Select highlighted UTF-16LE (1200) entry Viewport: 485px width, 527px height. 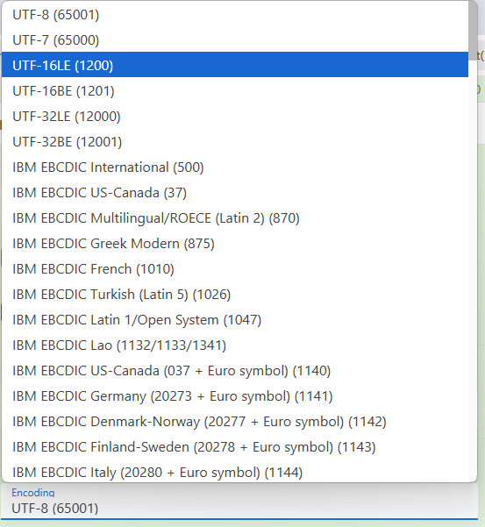pos(235,65)
